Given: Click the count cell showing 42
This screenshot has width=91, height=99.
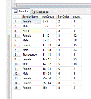Looking at the screenshot, I should pos(77,36).
